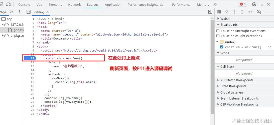Screen dimensions: 274x125
Task: Hide the navigator sidebar
Action: point(29,12)
